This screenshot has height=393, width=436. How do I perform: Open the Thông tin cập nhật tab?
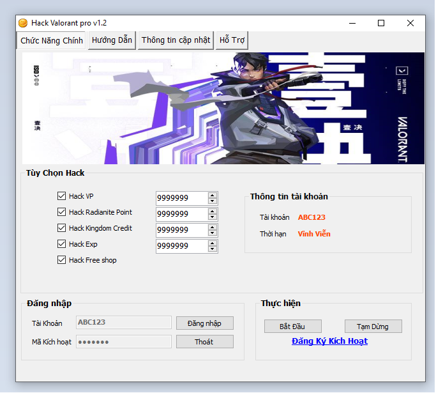[176, 40]
